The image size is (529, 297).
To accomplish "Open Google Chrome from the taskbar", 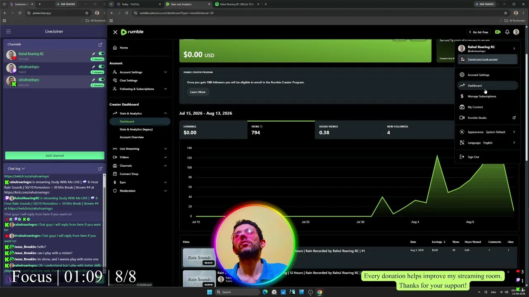I will click(x=319, y=292).
